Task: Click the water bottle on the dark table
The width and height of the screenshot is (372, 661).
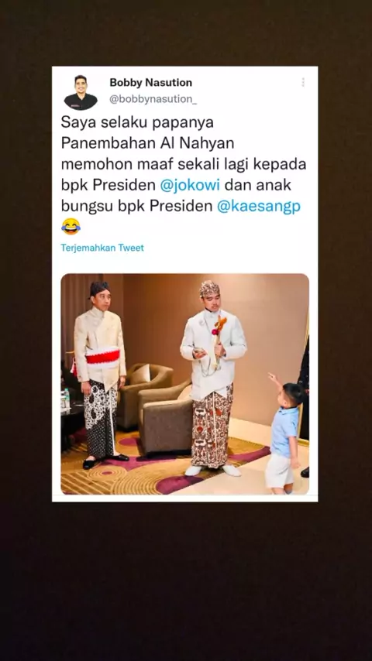Action: coord(67,399)
